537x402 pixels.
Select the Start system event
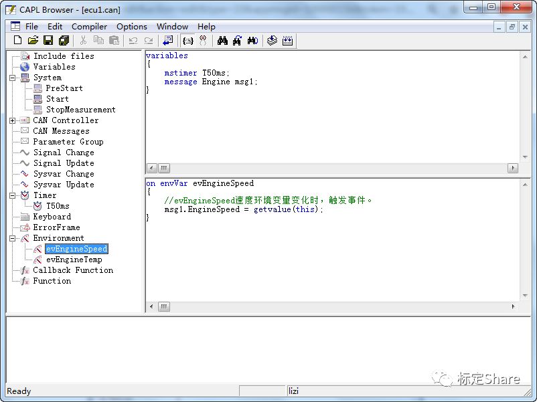[57, 99]
